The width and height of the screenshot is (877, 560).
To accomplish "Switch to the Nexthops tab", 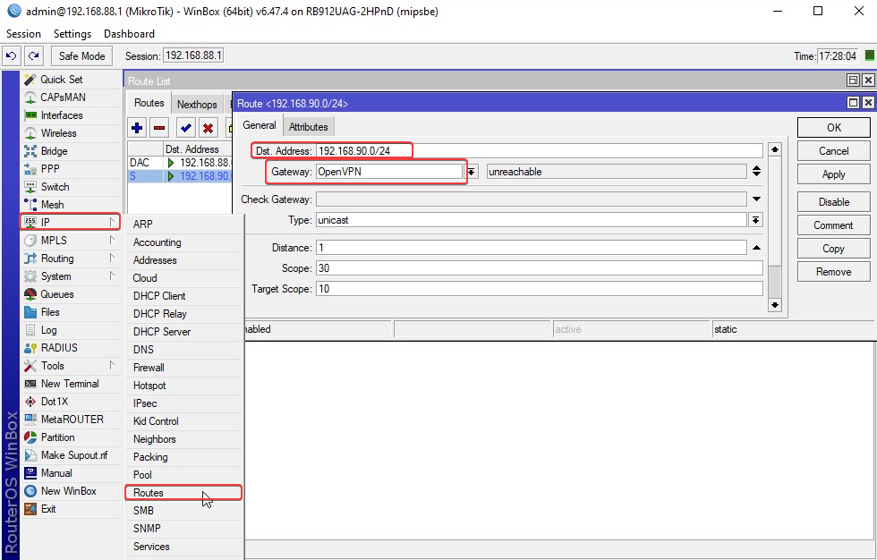I will (197, 105).
